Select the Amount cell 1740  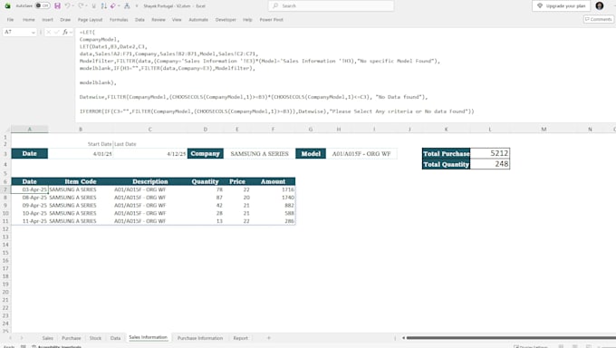[273, 198]
